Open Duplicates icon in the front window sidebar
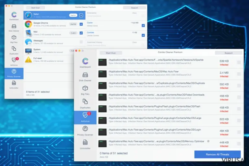Image resolution: width=249 pixels, height=166 pixels. click(x=85, y=101)
